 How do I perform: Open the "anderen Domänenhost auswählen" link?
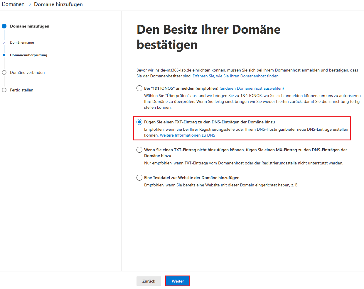pos(252,88)
